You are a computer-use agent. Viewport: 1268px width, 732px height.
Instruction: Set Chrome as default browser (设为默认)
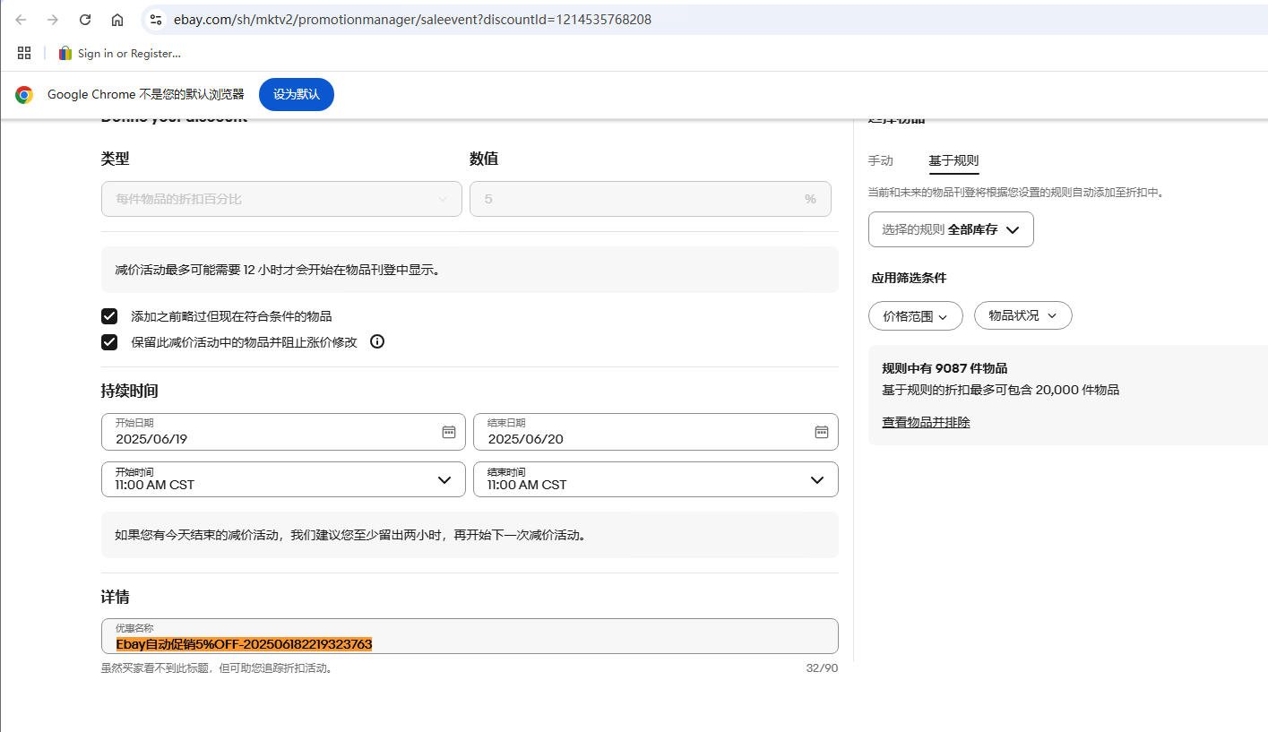point(297,94)
